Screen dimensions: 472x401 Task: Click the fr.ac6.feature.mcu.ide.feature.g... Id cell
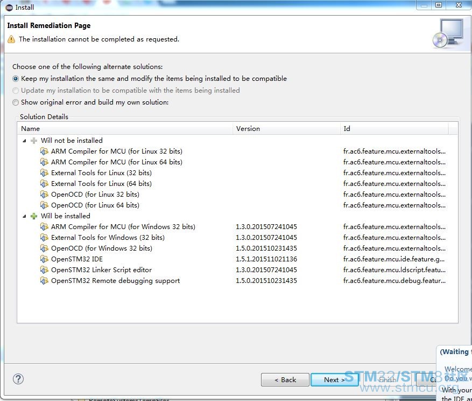[x=394, y=259]
